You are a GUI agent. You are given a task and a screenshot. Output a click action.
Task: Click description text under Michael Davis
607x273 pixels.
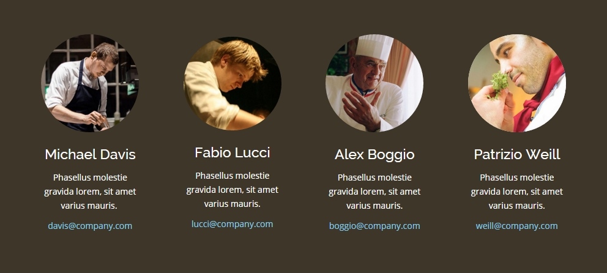[x=90, y=192]
